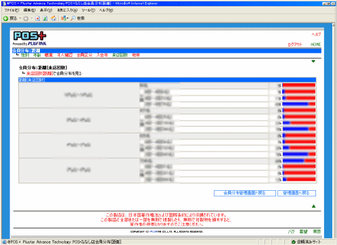Select the 入会年 distribution link
The image size is (337, 245).
click(102, 55)
